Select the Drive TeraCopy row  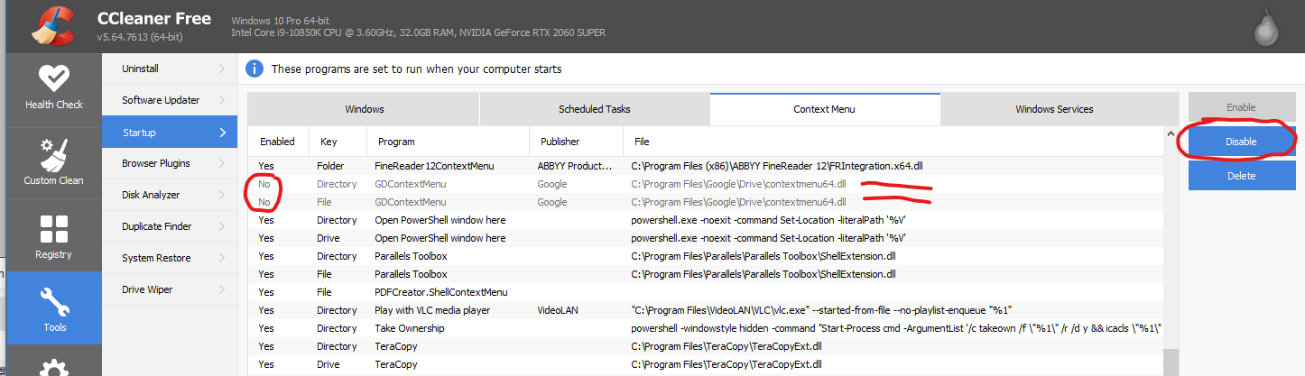coord(706,364)
